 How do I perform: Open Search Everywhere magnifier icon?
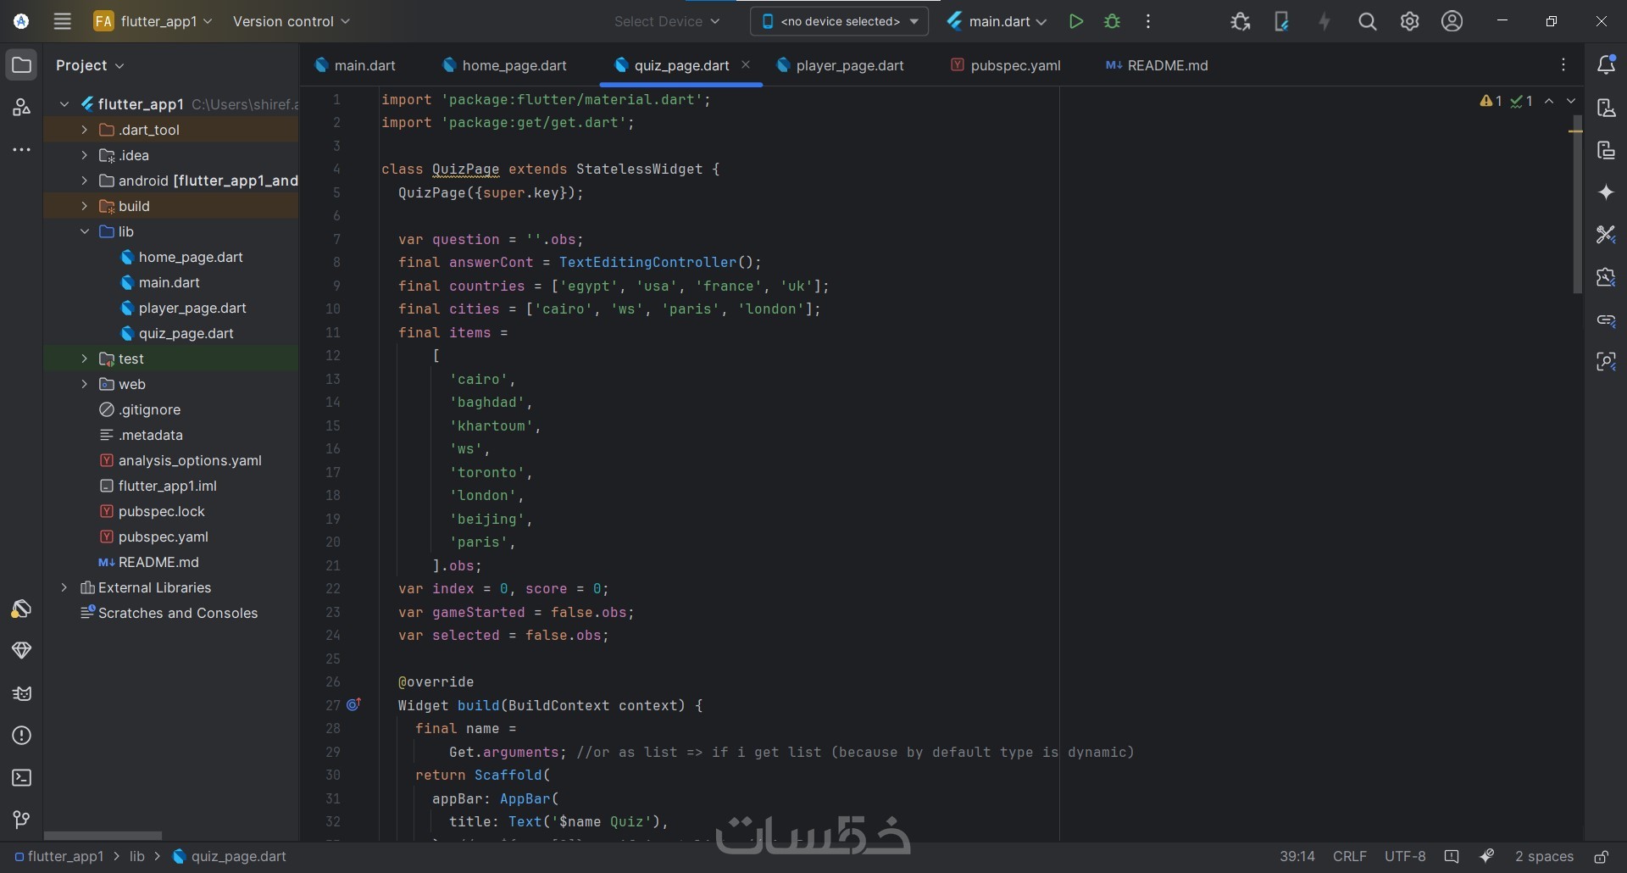coord(1367,21)
